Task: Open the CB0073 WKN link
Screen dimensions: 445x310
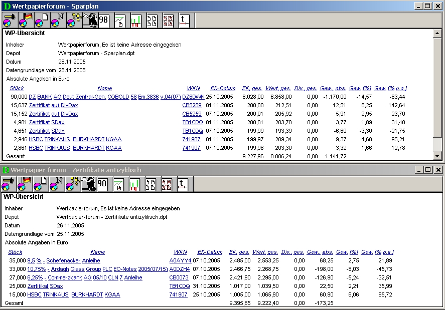Action: pos(179,278)
